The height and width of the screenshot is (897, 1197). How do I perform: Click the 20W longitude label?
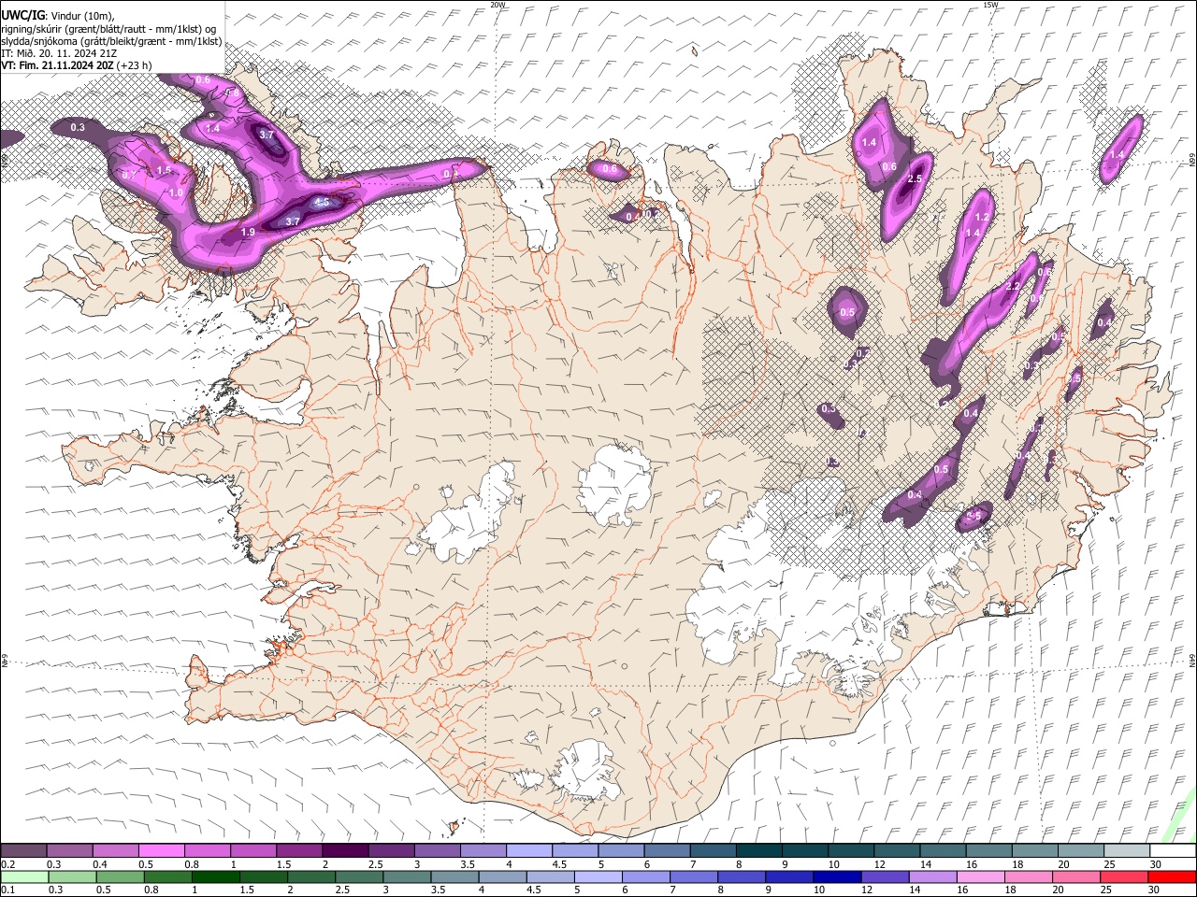pos(498,5)
